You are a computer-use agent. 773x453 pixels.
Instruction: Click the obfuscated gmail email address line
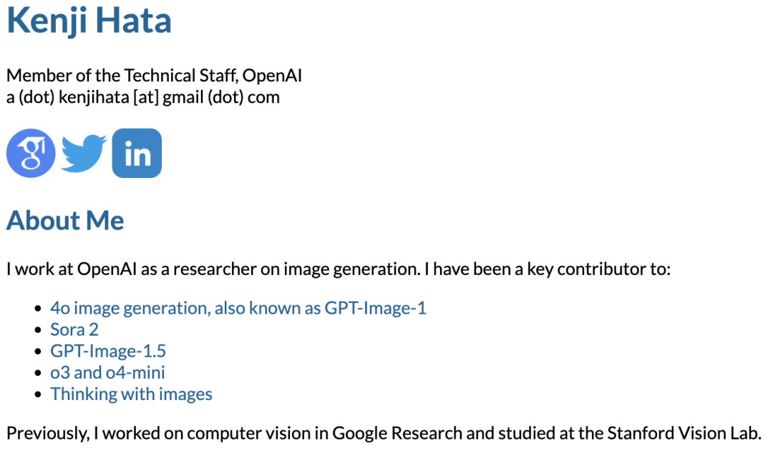click(142, 97)
